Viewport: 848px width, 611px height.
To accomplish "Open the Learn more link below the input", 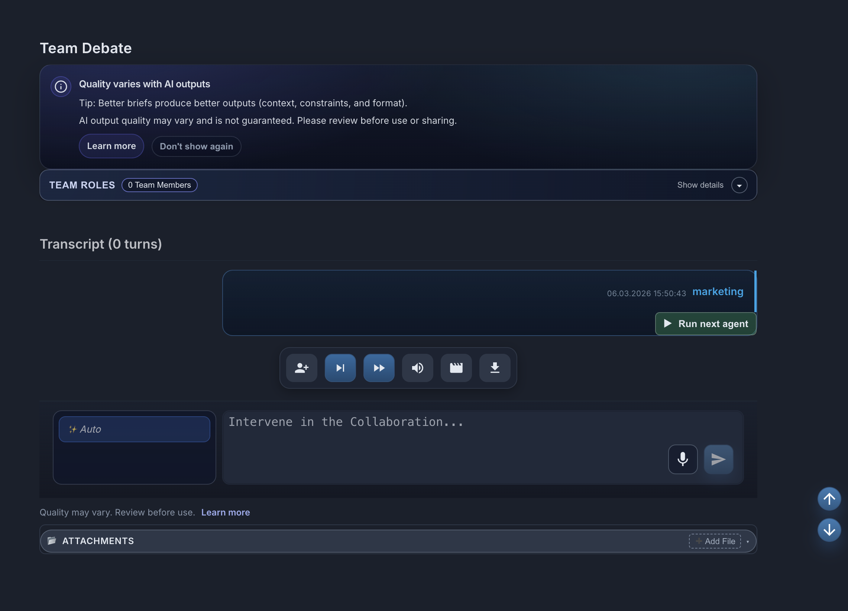I will click(x=225, y=512).
